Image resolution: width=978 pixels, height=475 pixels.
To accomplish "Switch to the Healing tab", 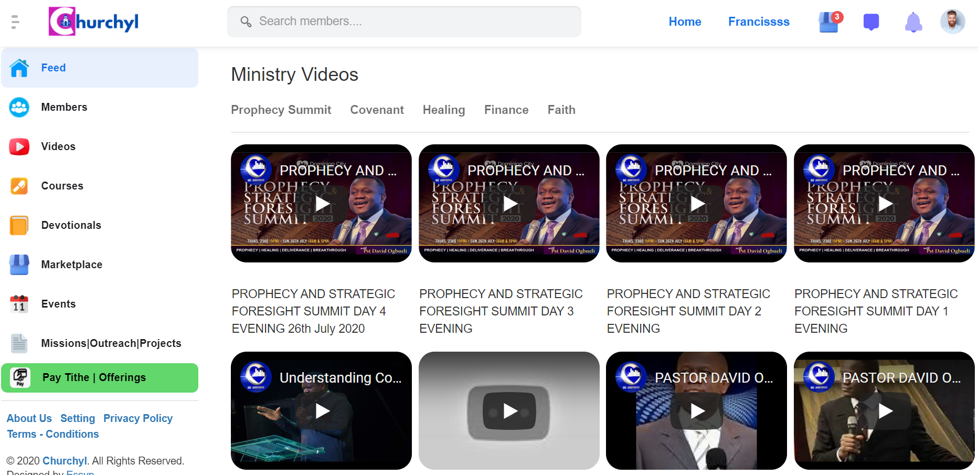I will pos(444,110).
